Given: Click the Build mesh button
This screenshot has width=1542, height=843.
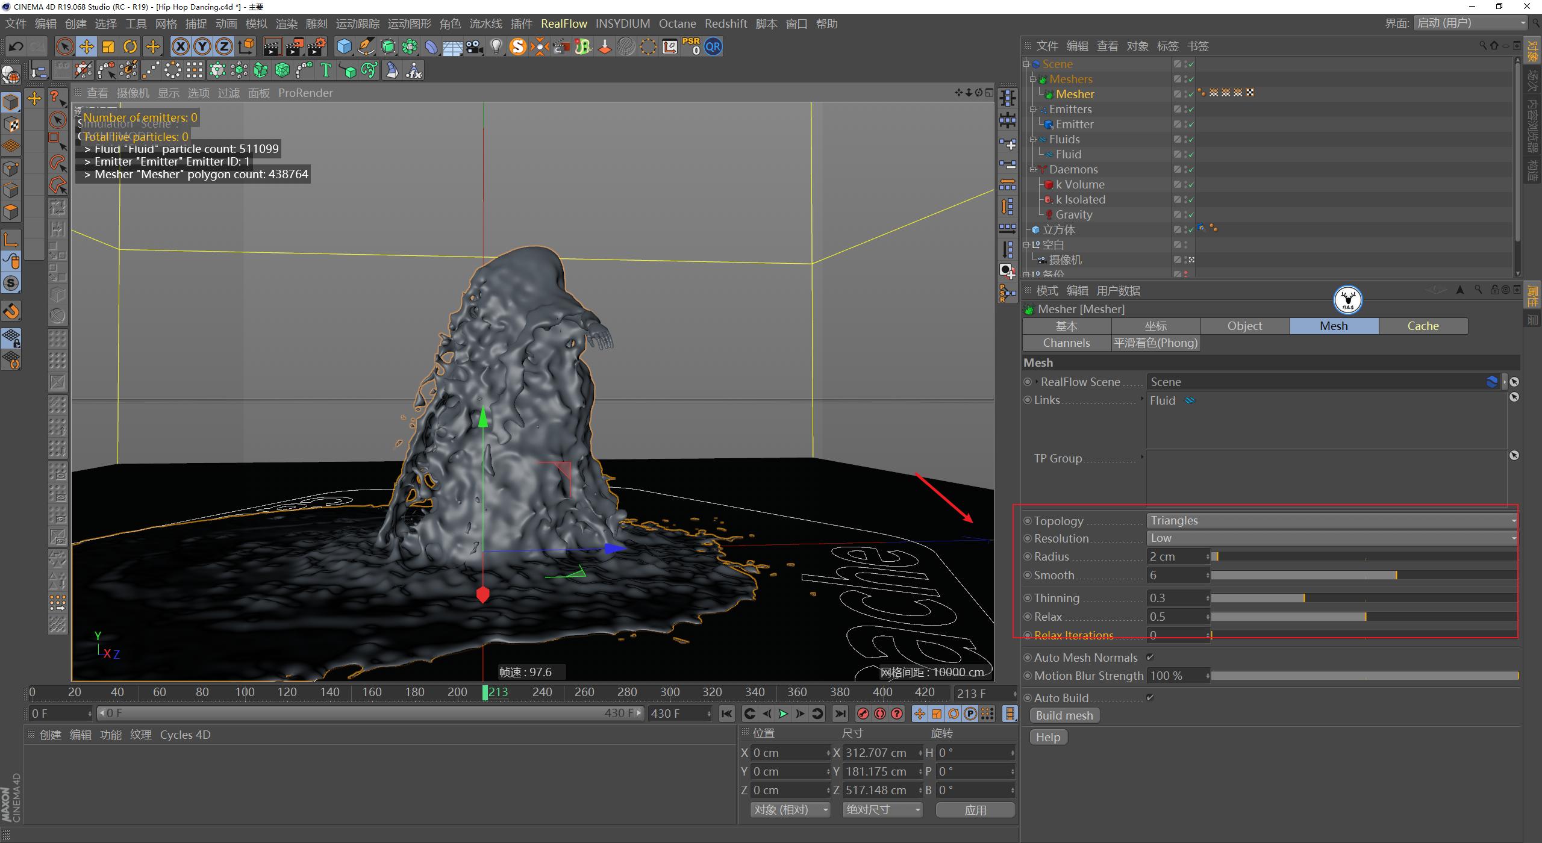Looking at the screenshot, I should (1064, 715).
